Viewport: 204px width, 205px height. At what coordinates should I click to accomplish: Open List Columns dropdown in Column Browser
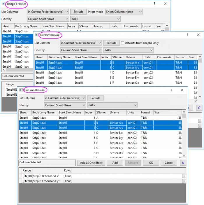(x=65, y=98)
